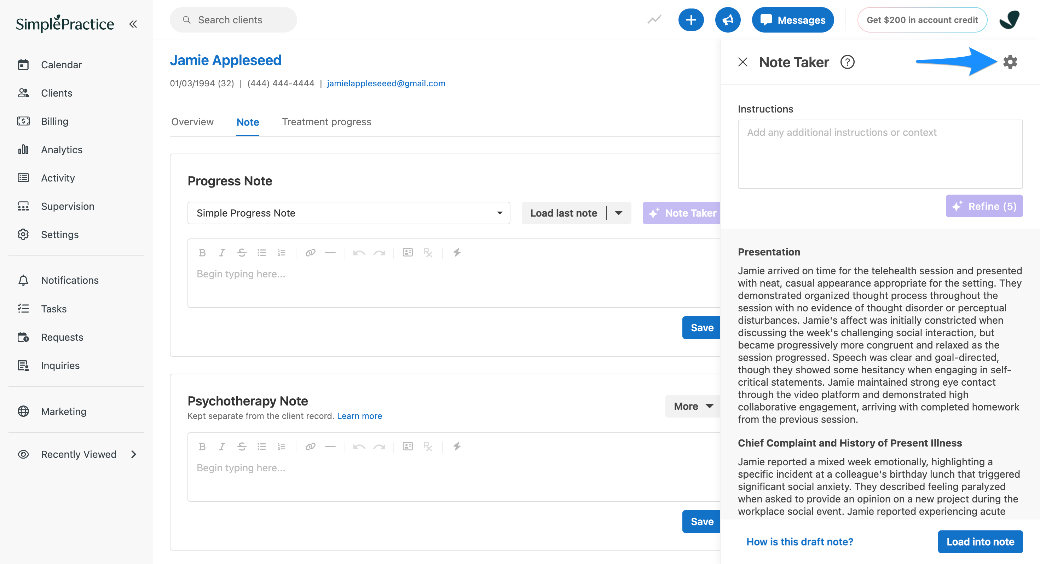Click the purple Note Taker button
The width and height of the screenshot is (1040, 564).
(682, 213)
